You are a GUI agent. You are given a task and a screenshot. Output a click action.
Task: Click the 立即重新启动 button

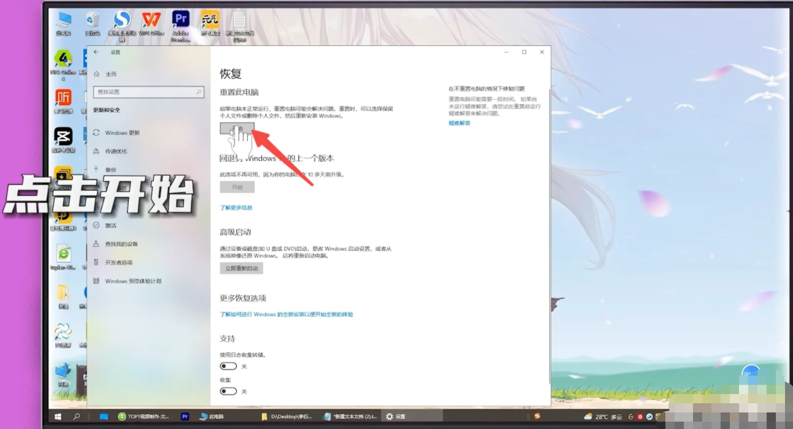[x=241, y=268]
